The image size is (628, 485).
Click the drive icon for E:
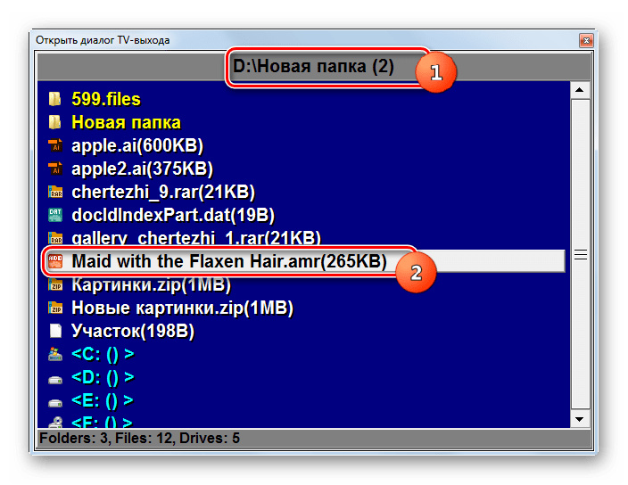tap(55, 402)
